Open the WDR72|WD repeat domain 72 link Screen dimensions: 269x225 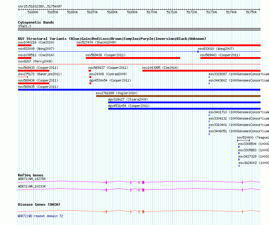40,216
